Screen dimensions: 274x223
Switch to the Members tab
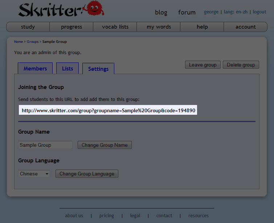[x=35, y=68]
